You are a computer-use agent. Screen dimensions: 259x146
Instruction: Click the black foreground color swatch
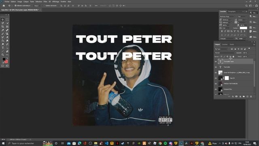(x=4, y=59)
